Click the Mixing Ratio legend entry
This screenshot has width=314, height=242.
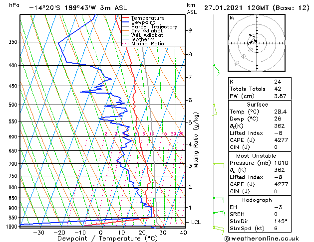coord(148,43)
